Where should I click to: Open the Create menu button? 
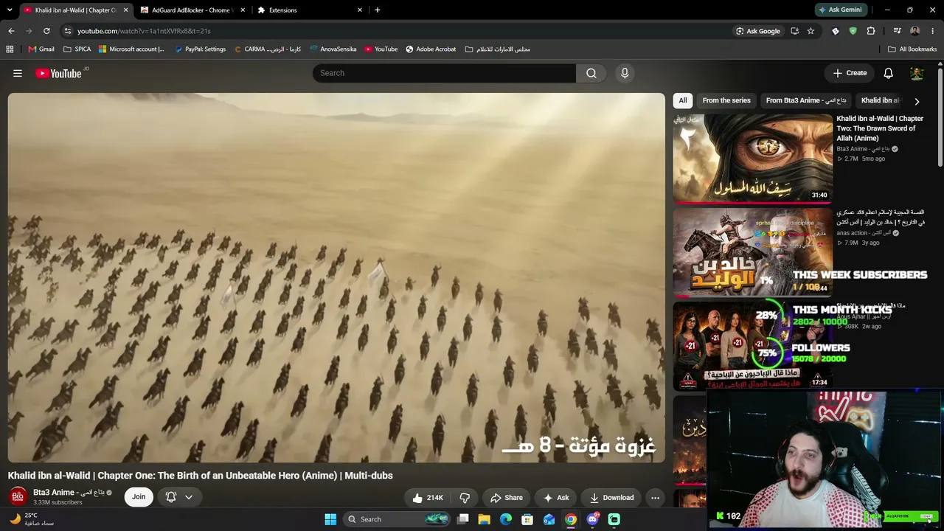pos(850,73)
